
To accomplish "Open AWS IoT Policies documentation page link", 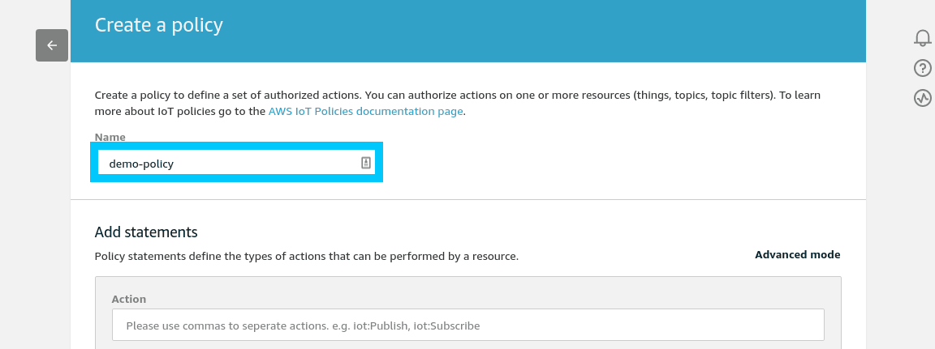I will 365,111.
